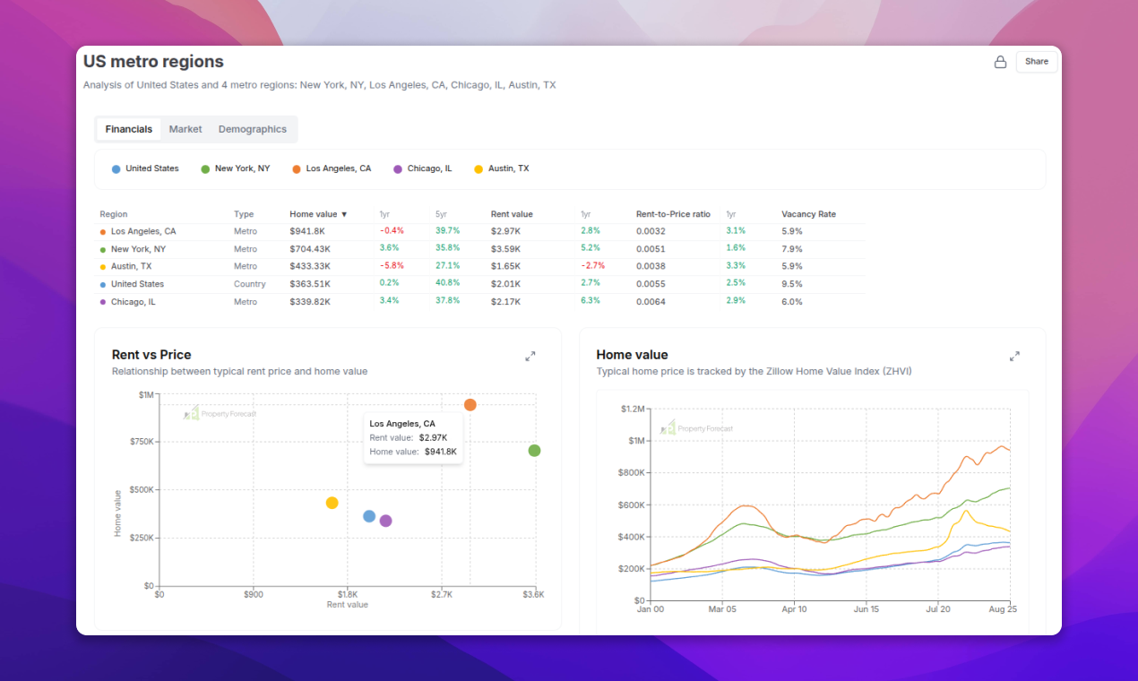Sort table by Vacancy Rate header
Viewport: 1138px width, 681px height.
coord(808,214)
